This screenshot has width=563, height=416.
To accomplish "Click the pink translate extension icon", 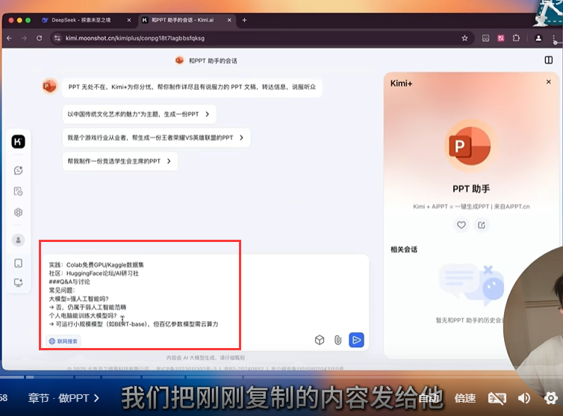I will coord(500,38).
